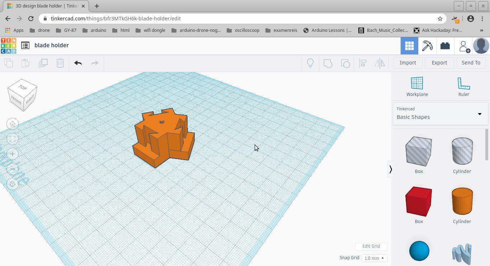The height and width of the screenshot is (266, 490).
Task: Click the Delete trash icon
Action: (x=60, y=63)
